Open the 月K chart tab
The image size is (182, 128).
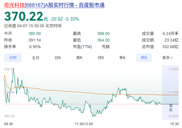tap(101, 58)
